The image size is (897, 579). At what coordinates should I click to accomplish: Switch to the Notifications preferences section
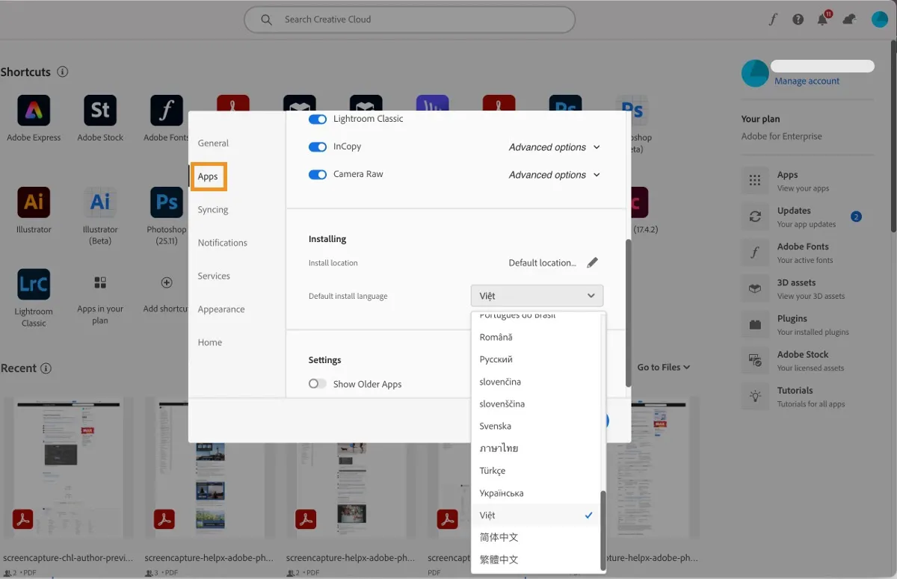click(x=222, y=242)
